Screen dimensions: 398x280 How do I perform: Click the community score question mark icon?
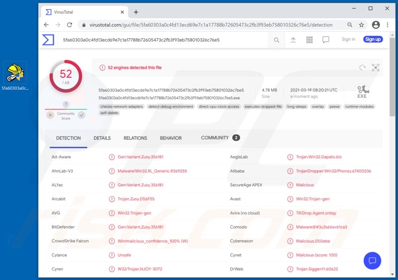click(x=65, y=104)
